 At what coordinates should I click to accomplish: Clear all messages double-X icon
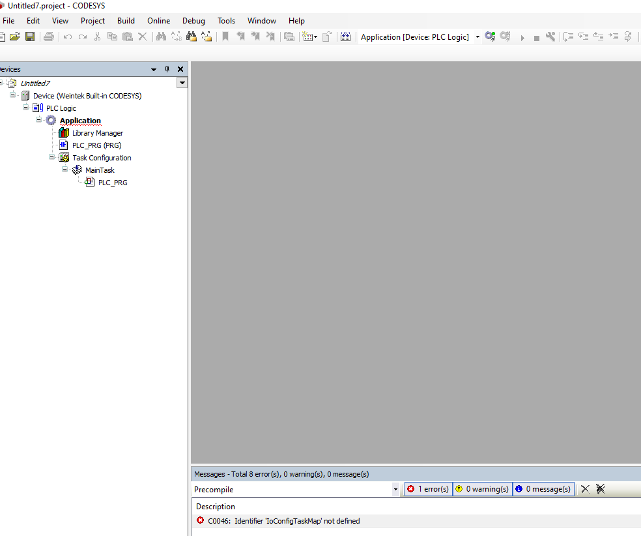[x=600, y=489]
